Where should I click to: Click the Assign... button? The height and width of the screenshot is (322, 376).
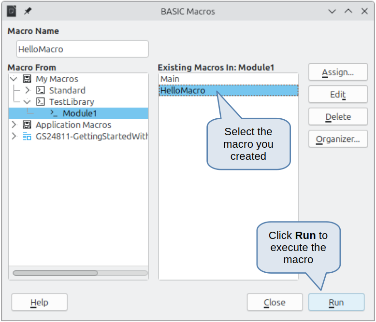click(x=338, y=72)
